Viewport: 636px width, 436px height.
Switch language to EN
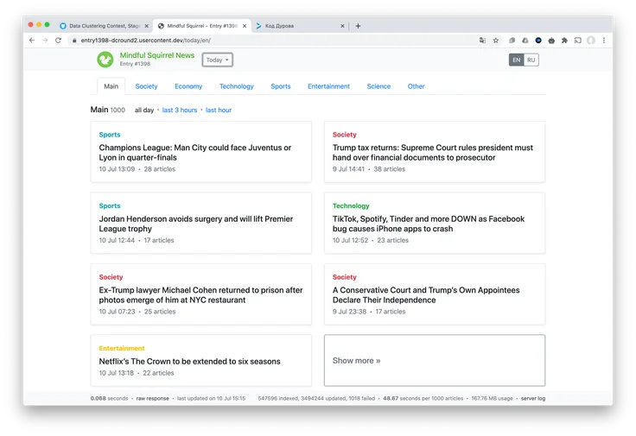click(x=517, y=60)
